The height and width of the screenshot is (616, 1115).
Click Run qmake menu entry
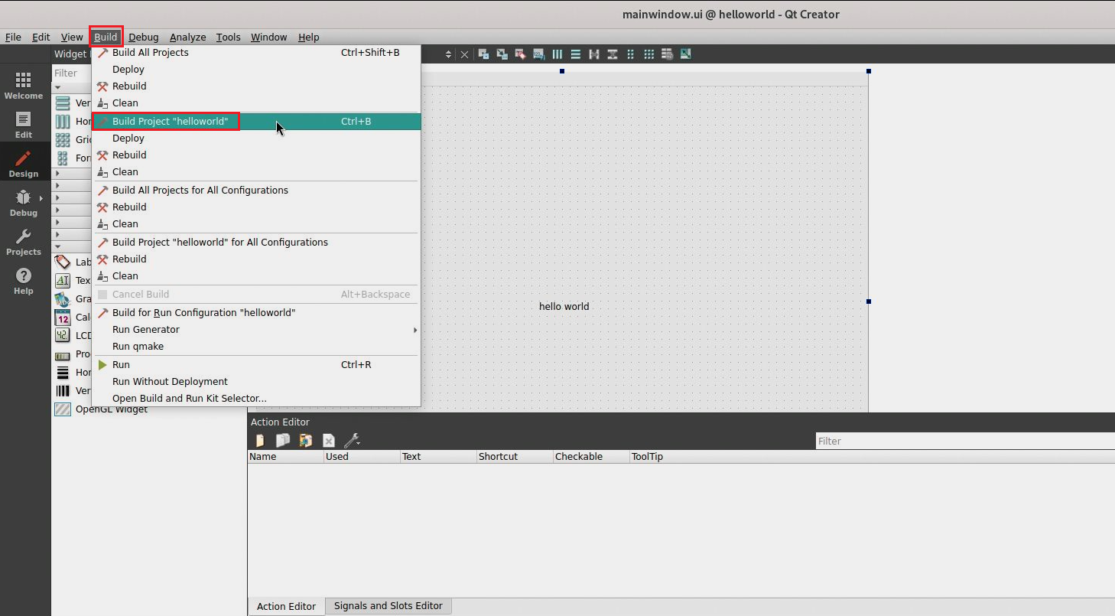click(138, 347)
